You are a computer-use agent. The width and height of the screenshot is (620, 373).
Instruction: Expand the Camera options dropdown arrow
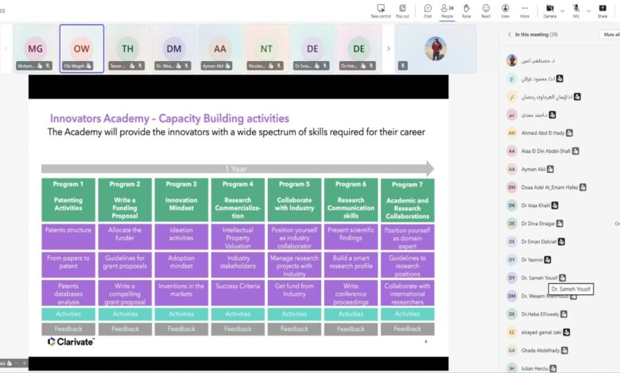(x=562, y=10)
